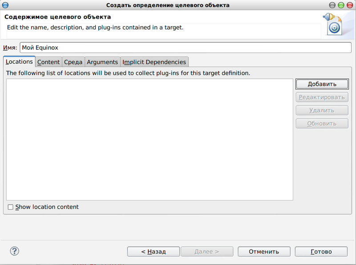
Task: Click the Добавить button
Action: [322, 84]
